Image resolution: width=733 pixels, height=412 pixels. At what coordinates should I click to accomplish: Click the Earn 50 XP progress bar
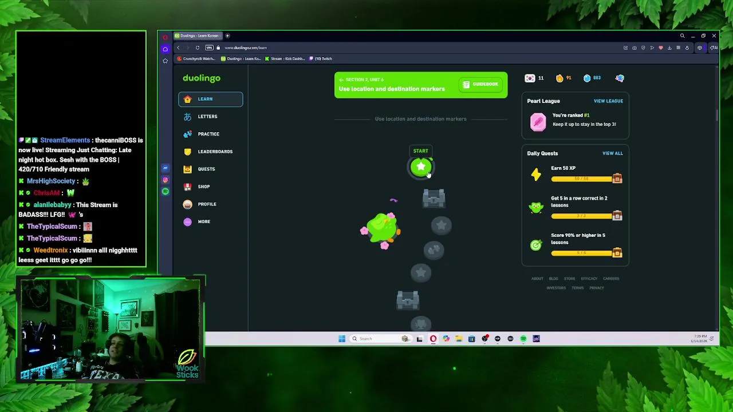click(582, 179)
